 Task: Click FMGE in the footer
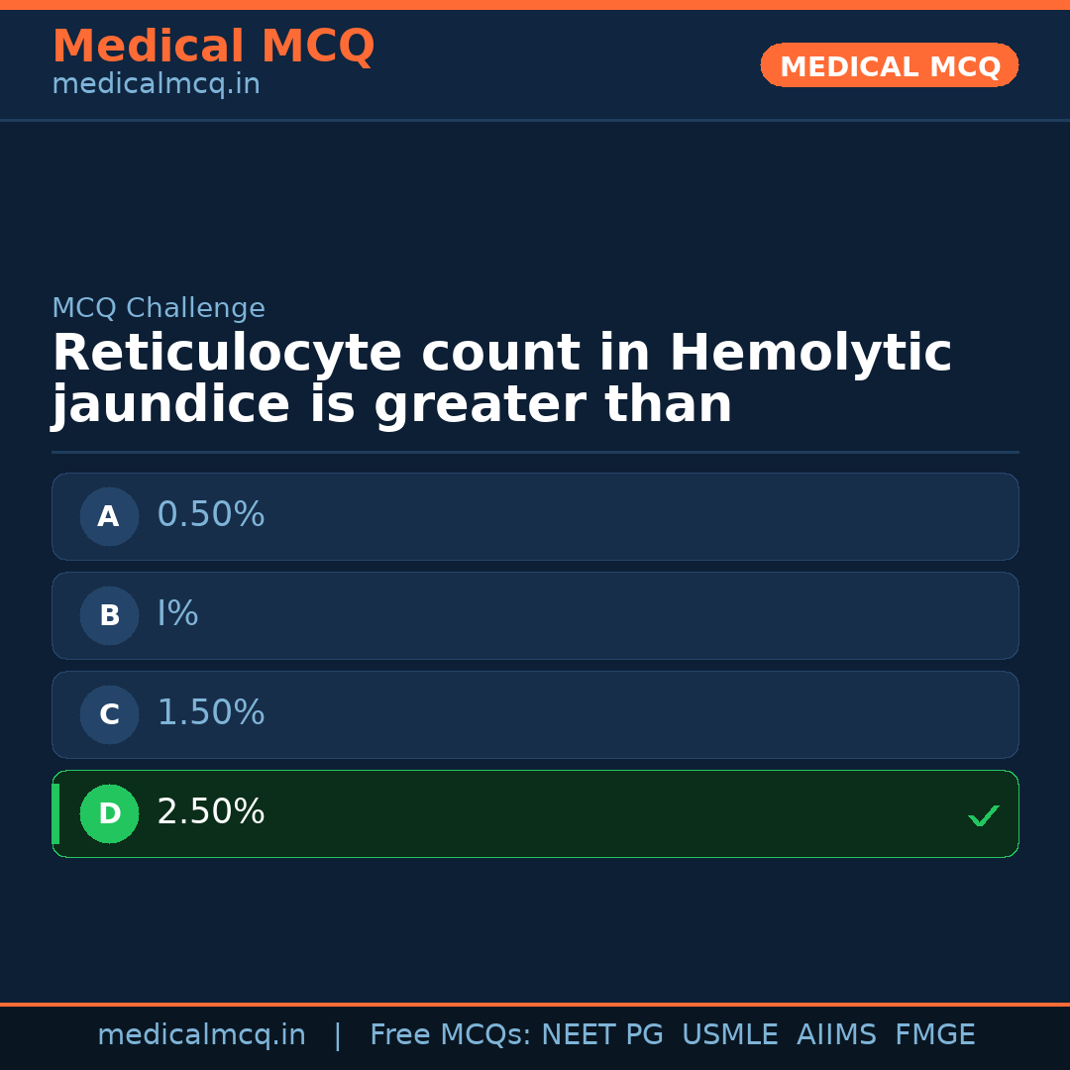coord(934,1035)
